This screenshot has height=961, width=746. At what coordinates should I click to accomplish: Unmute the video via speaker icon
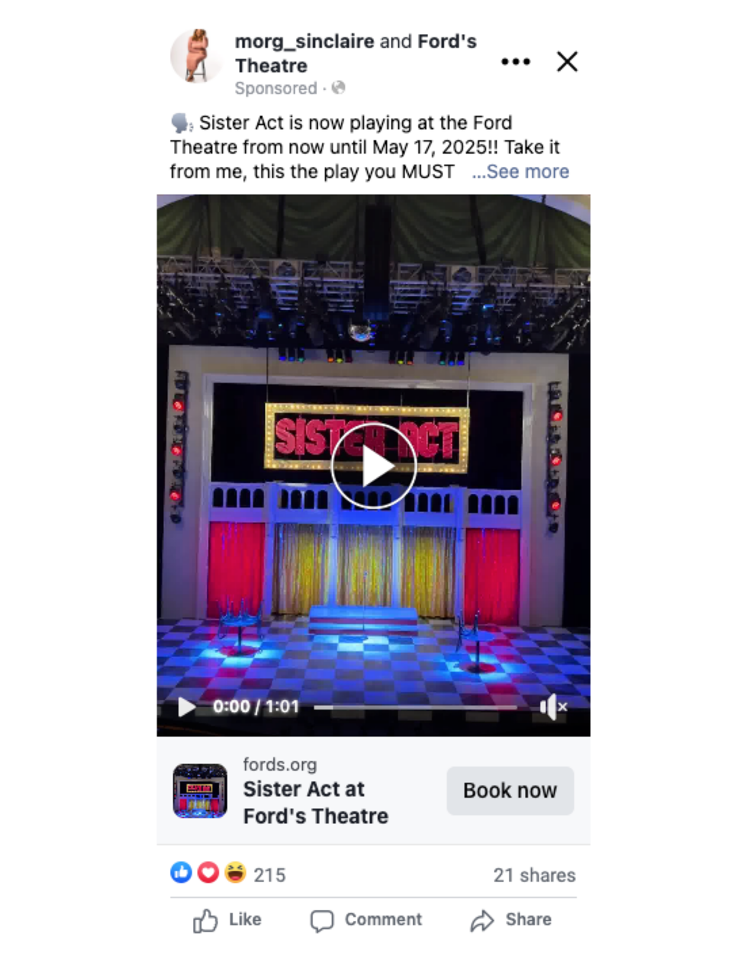(553, 707)
